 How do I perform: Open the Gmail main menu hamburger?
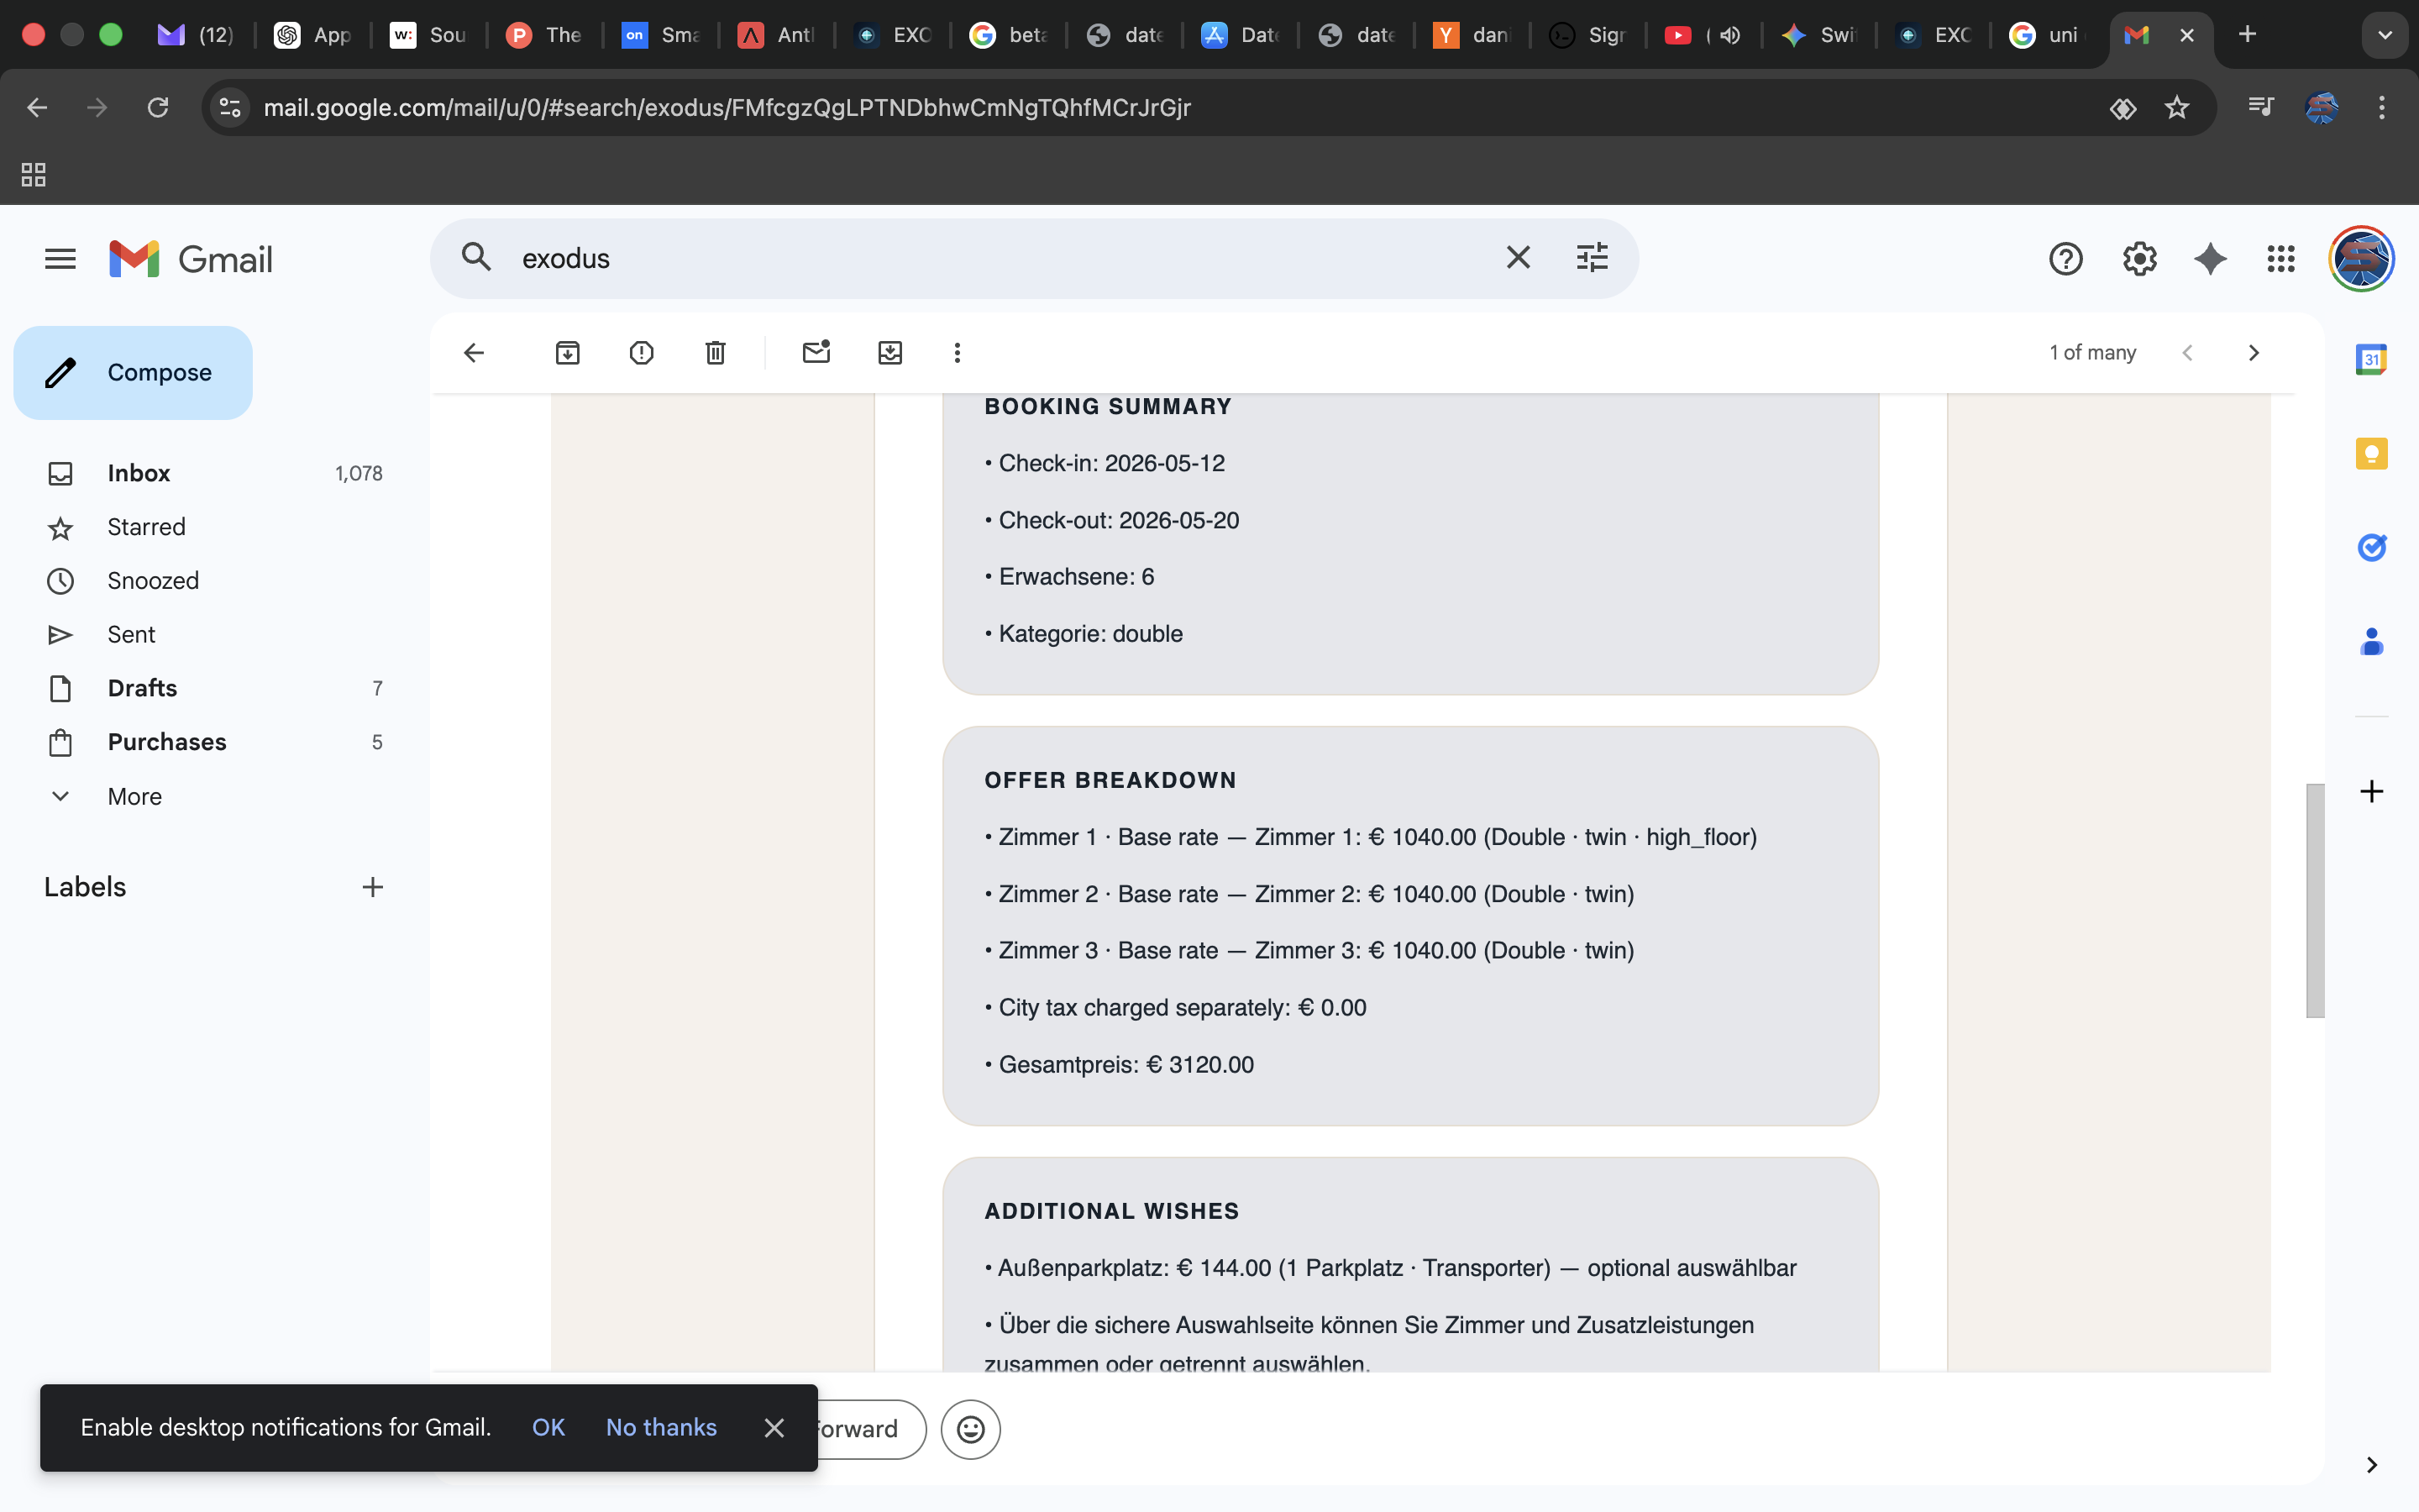pyautogui.click(x=60, y=259)
